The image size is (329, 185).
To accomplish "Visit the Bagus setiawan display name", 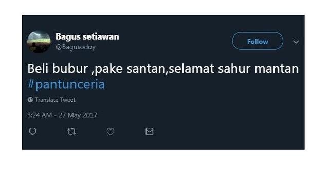I will pyautogui.click(x=87, y=36).
